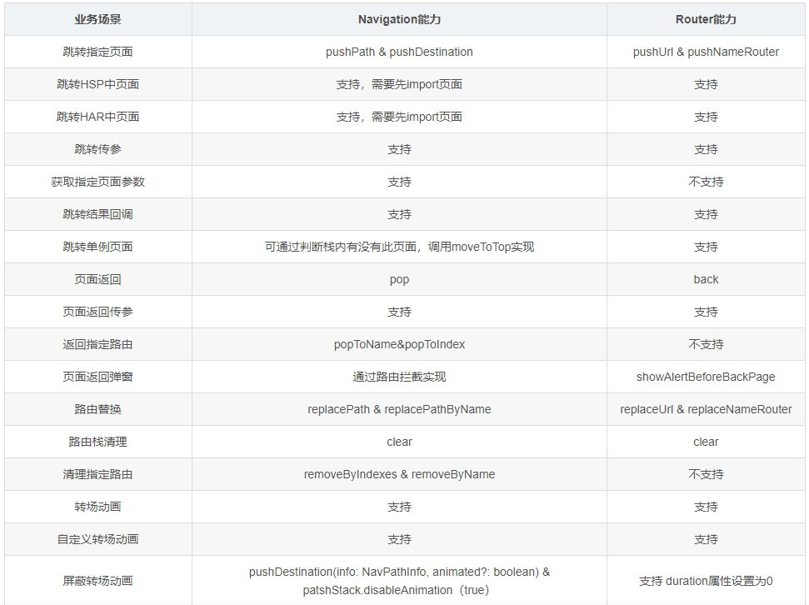809x605 pixels.
Task: Click the Navigation 支持 cell for 页面返回传参
Action: pos(399,312)
